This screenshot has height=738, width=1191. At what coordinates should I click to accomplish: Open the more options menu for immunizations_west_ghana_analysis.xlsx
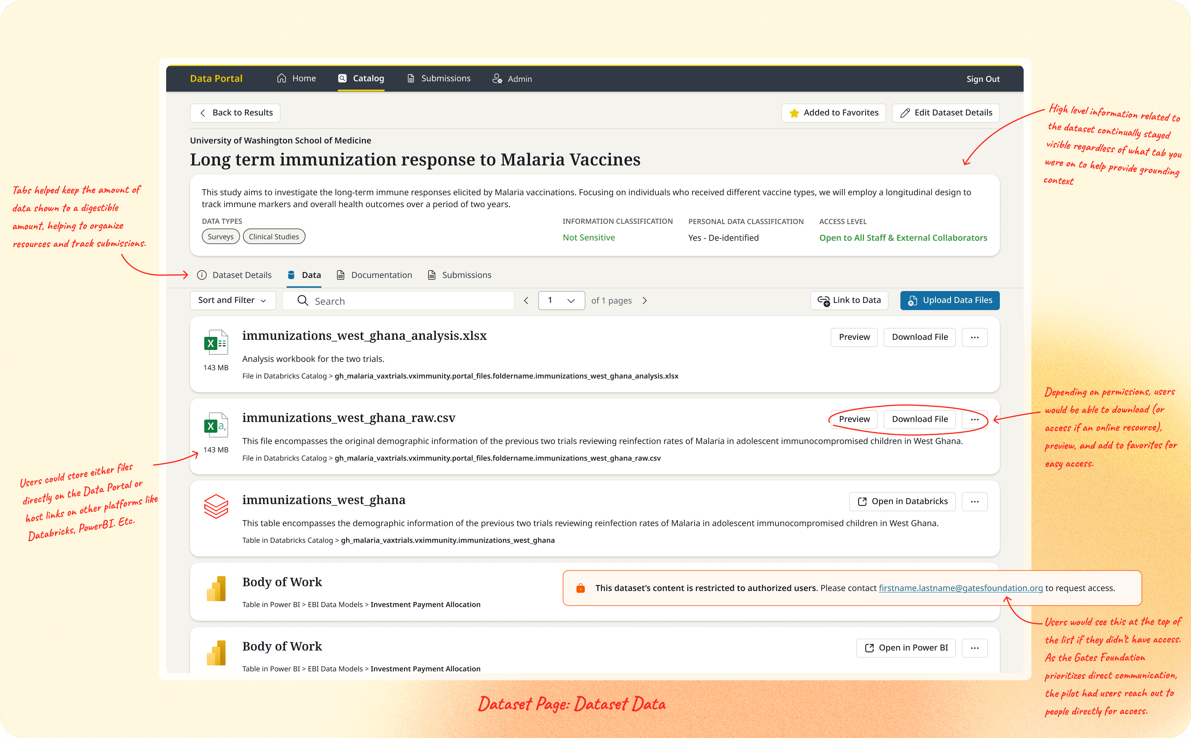click(x=974, y=337)
